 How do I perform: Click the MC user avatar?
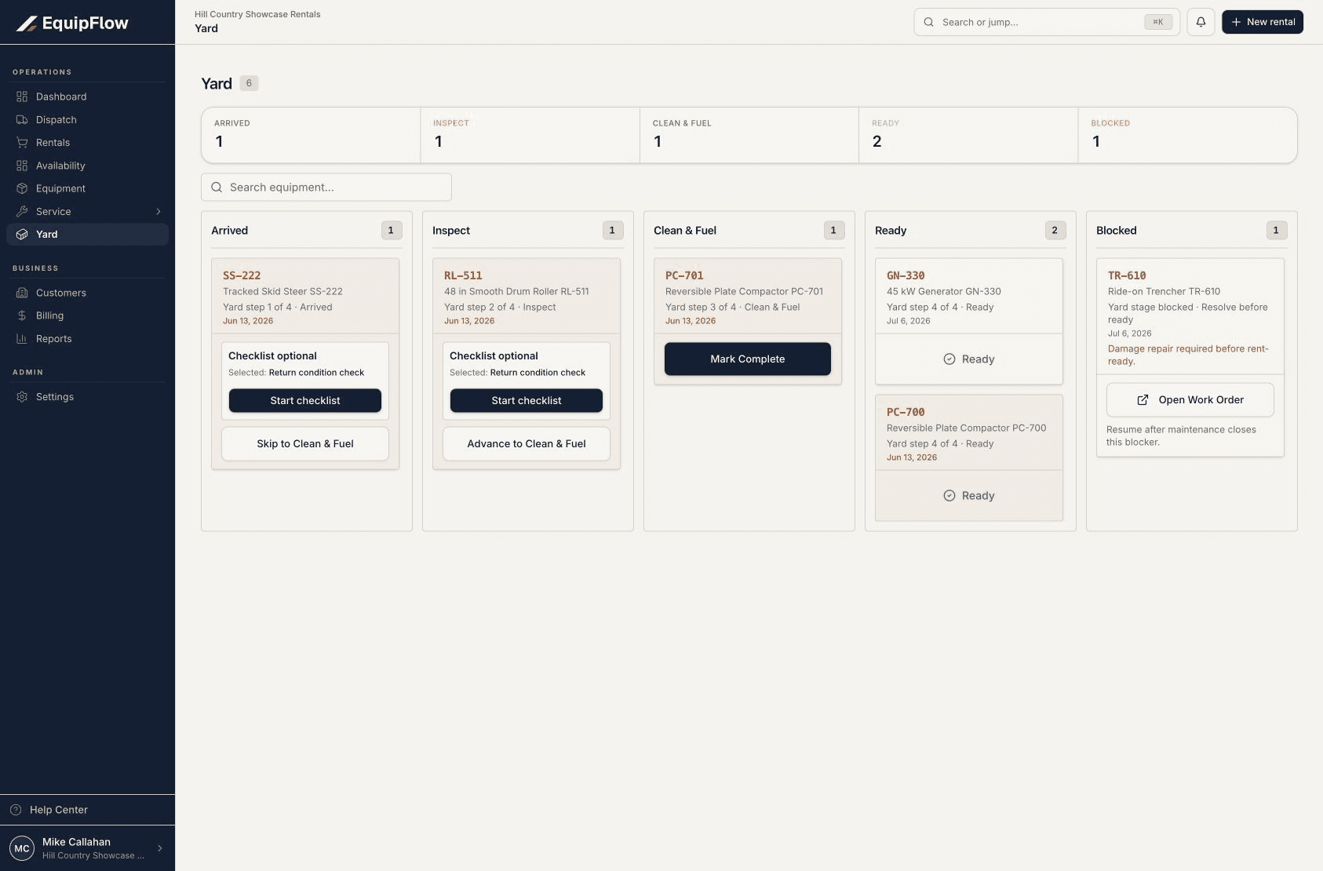pyautogui.click(x=22, y=848)
